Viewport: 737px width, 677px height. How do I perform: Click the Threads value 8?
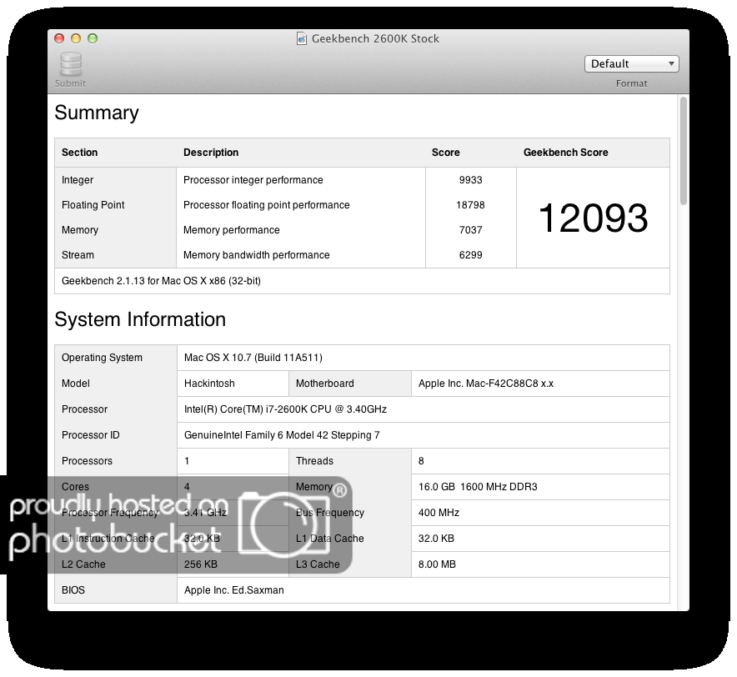[x=421, y=461]
